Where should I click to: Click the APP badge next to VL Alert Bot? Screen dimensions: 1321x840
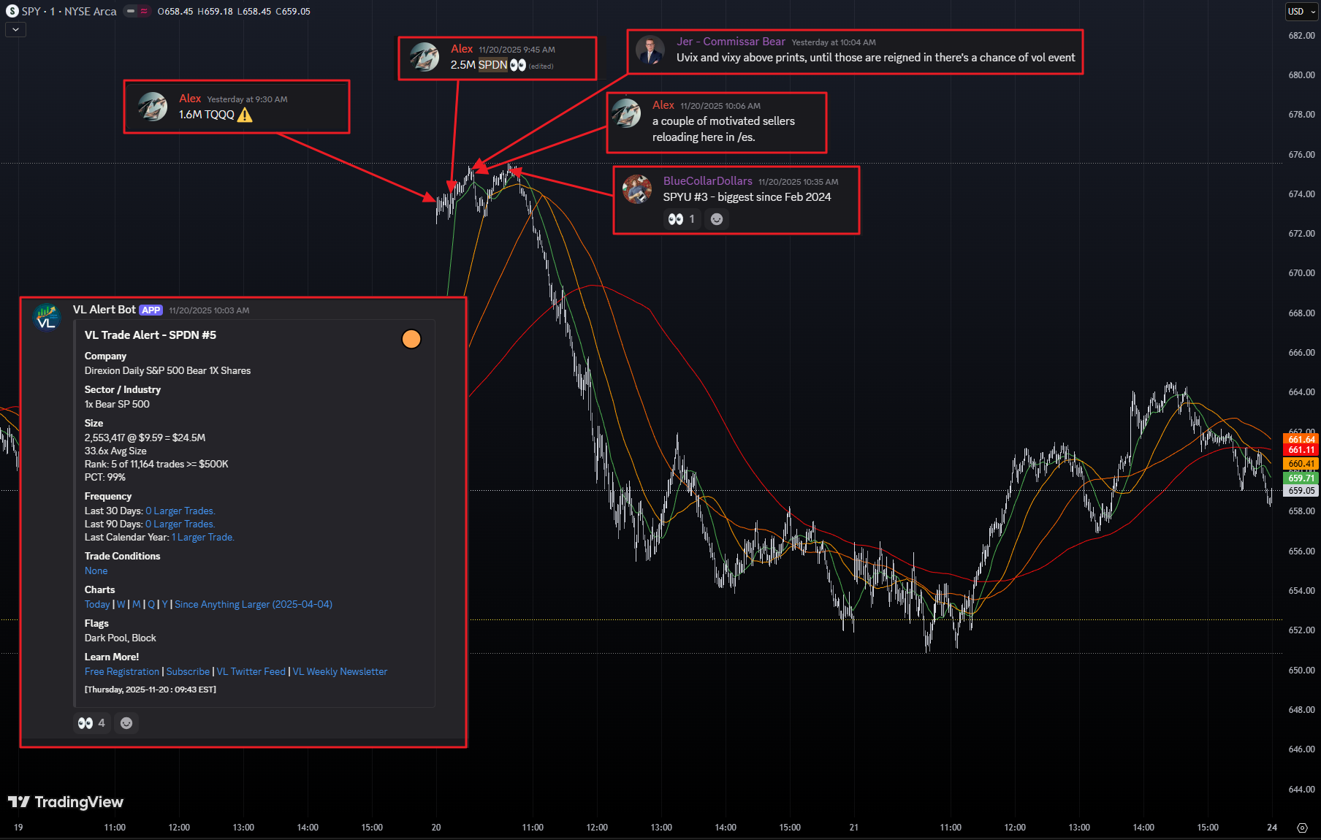pyautogui.click(x=151, y=310)
